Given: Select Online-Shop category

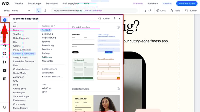Looking at the screenshot, I should point(19,89).
